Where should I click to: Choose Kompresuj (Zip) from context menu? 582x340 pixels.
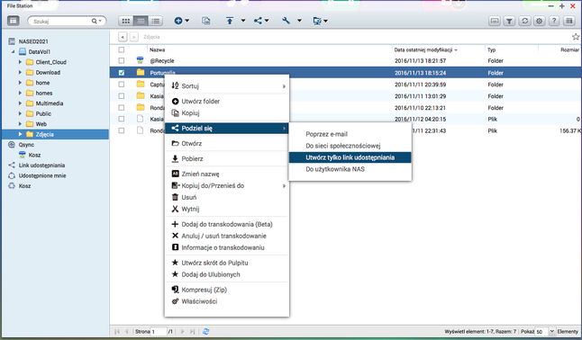pyautogui.click(x=204, y=290)
